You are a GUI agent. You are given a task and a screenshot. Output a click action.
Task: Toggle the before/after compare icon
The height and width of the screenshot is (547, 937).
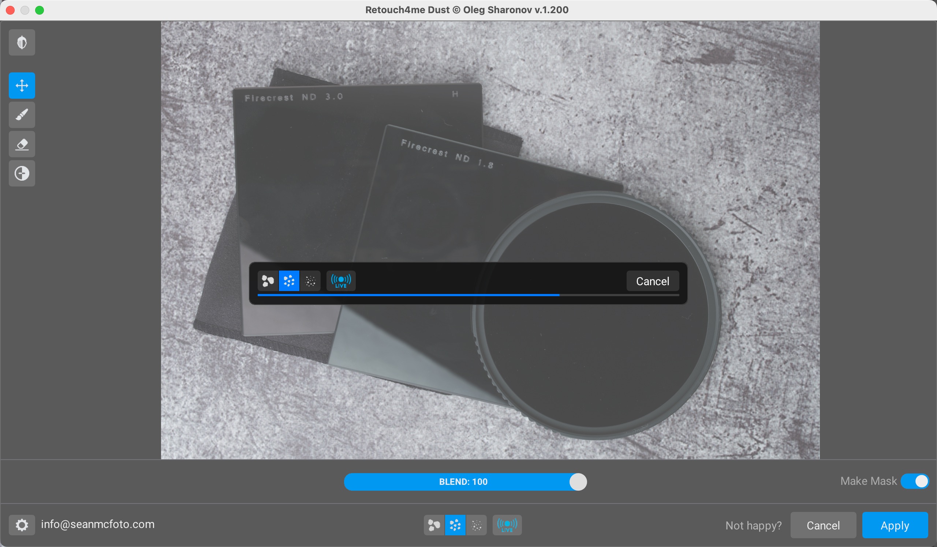(x=22, y=42)
